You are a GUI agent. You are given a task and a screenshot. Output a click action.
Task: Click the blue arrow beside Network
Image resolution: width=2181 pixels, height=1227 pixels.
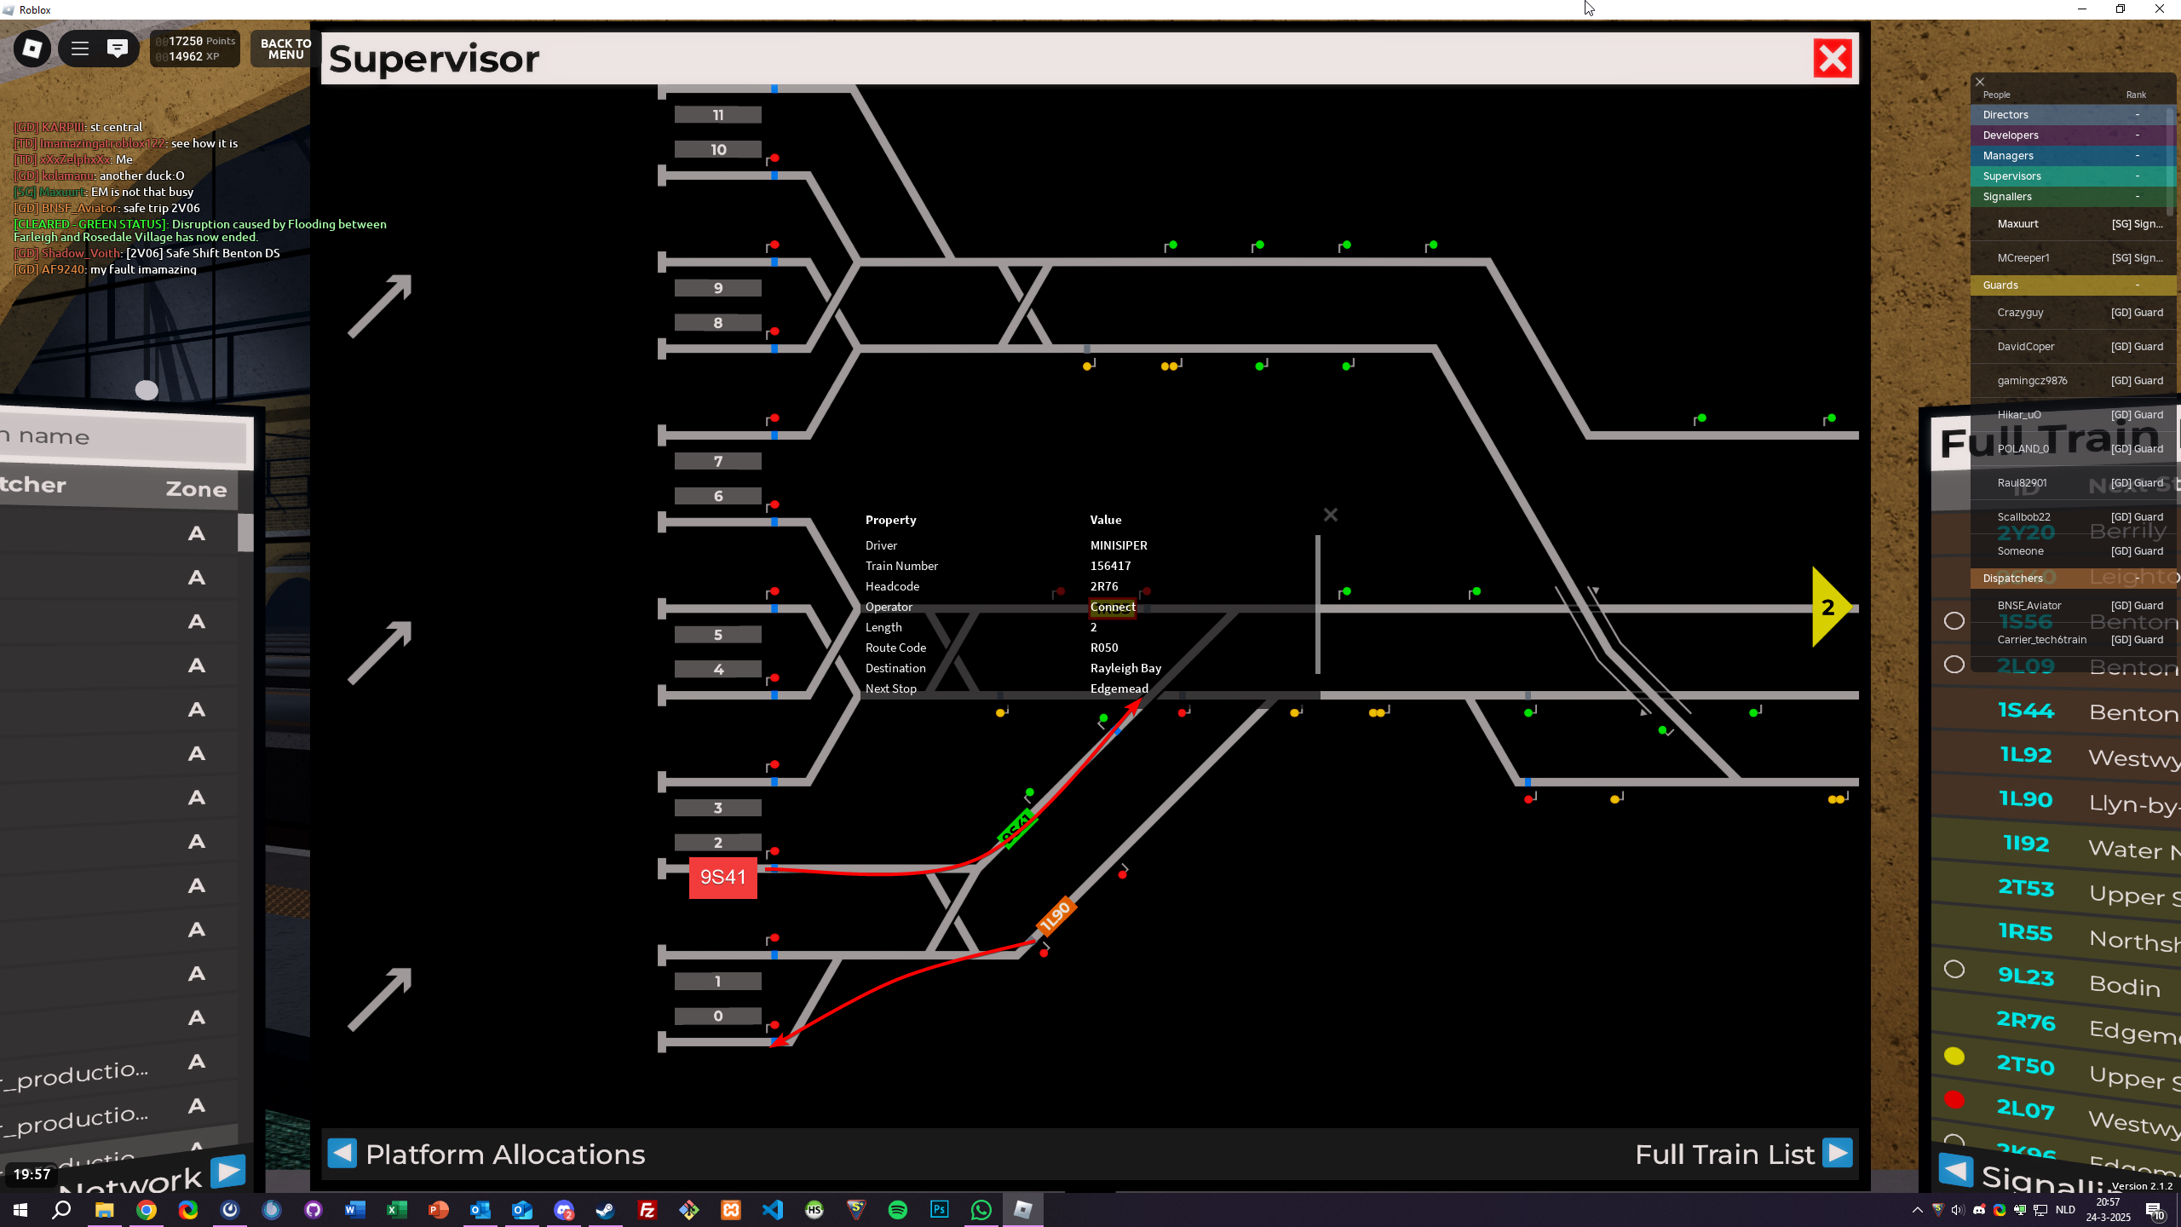(227, 1172)
